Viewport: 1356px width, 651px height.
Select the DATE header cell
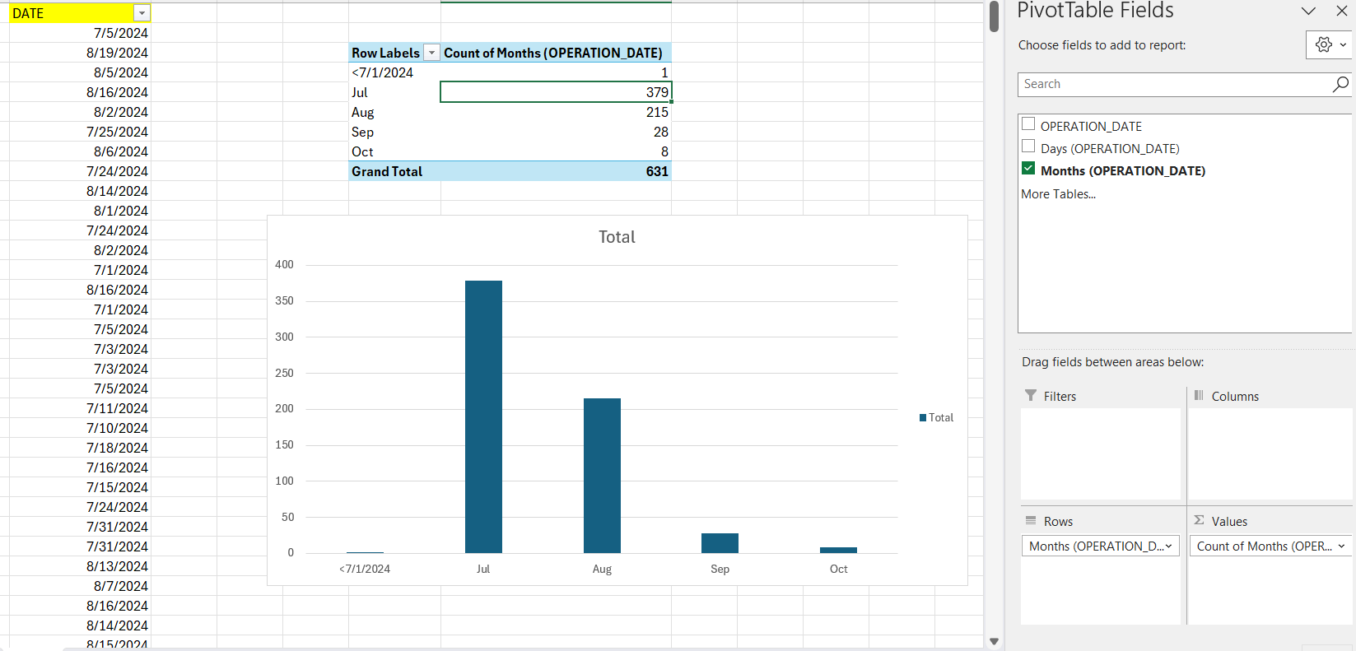click(x=80, y=13)
